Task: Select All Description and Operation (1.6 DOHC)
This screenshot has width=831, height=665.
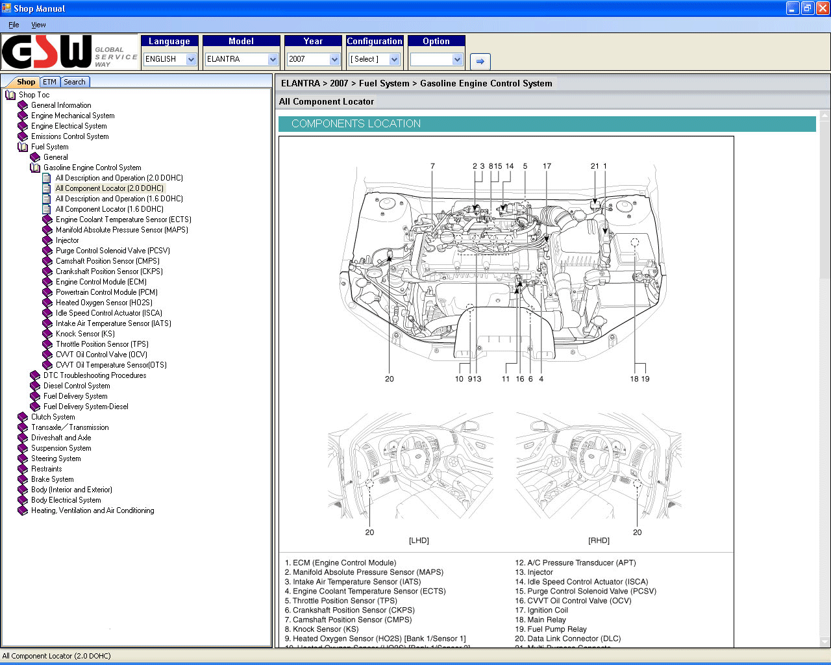Action: [x=119, y=199]
